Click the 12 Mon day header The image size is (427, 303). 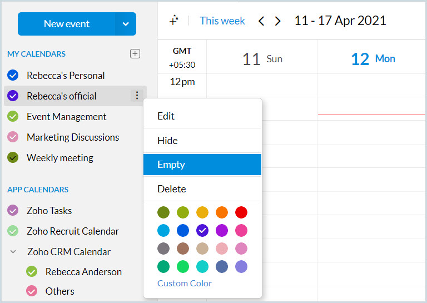(373, 58)
